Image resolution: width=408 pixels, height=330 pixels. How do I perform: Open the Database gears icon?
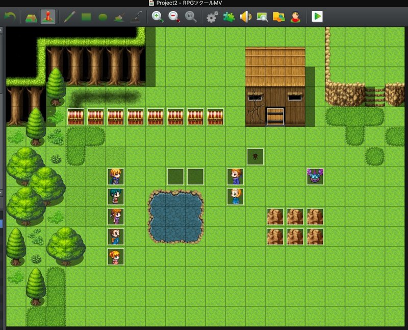tap(212, 17)
